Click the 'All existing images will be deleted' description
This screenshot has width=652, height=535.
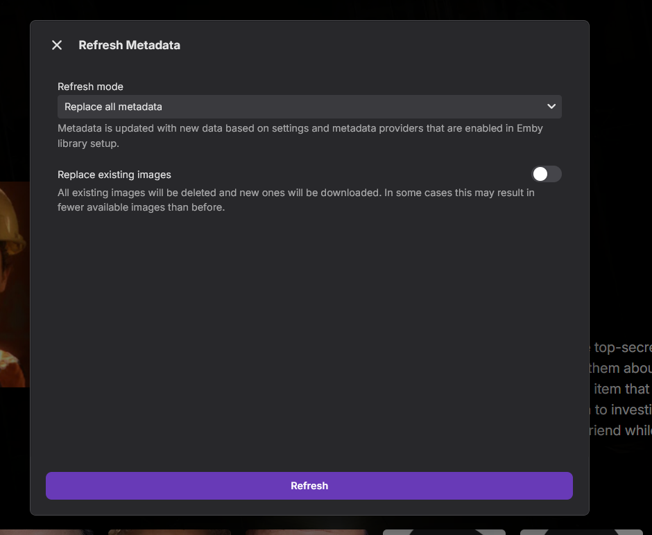pos(296,200)
